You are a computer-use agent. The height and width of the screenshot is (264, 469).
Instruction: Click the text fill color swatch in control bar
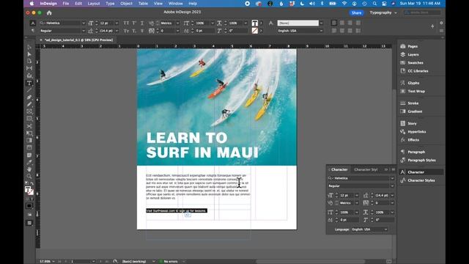click(254, 23)
